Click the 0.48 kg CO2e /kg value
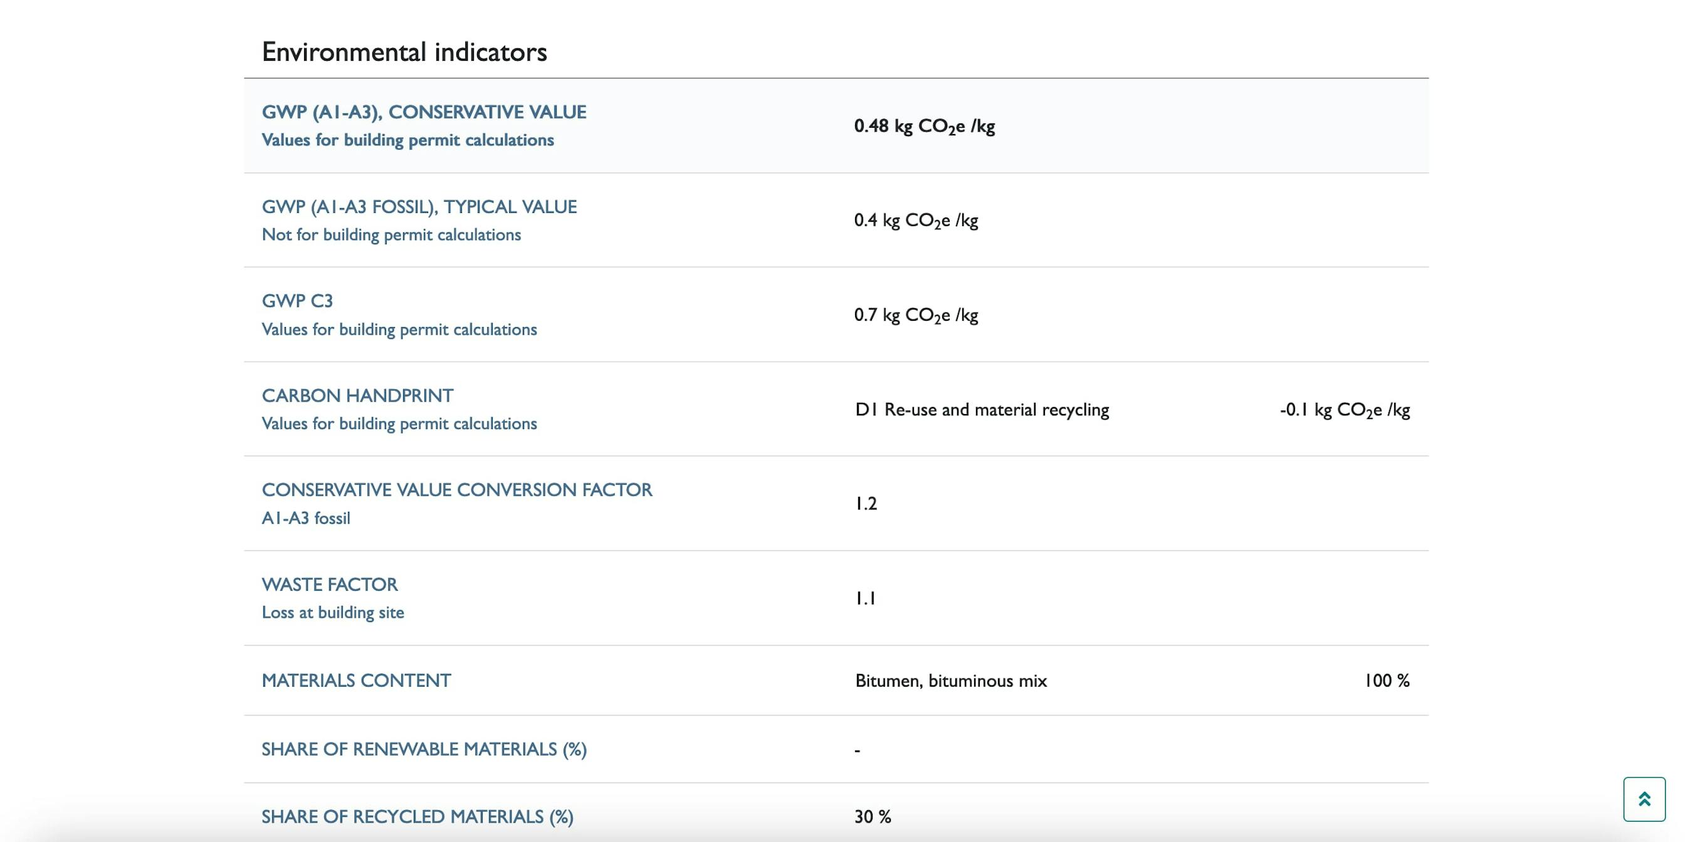Image resolution: width=1685 pixels, height=842 pixels. pyautogui.click(x=923, y=125)
